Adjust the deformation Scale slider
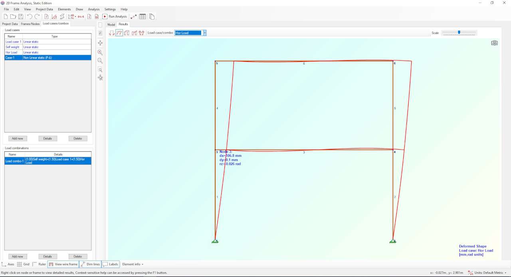This screenshot has width=511, height=277. point(459,33)
